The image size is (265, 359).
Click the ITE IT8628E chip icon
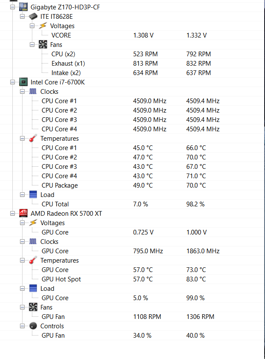tap(33, 17)
